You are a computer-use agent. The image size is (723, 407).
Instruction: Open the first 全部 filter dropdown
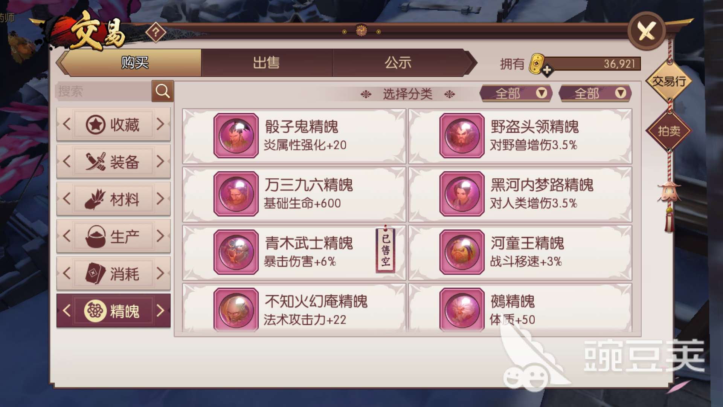pyautogui.click(x=516, y=93)
